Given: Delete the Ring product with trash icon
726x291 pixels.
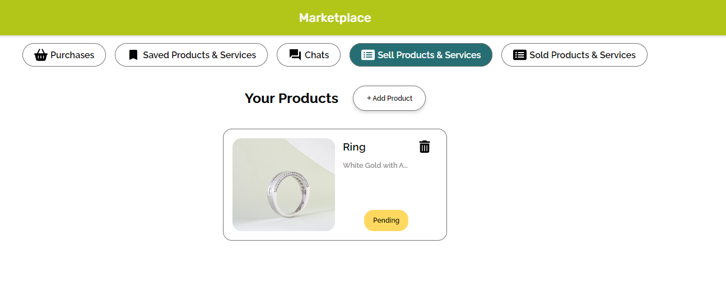Looking at the screenshot, I should pos(425,147).
